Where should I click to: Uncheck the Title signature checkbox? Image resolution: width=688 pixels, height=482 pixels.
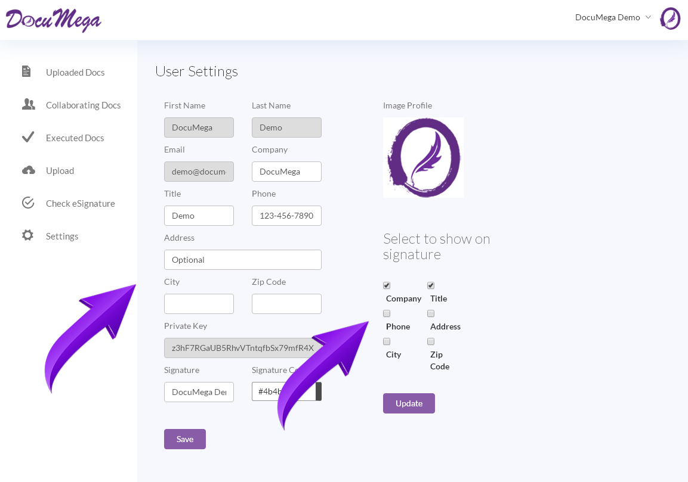click(x=431, y=285)
